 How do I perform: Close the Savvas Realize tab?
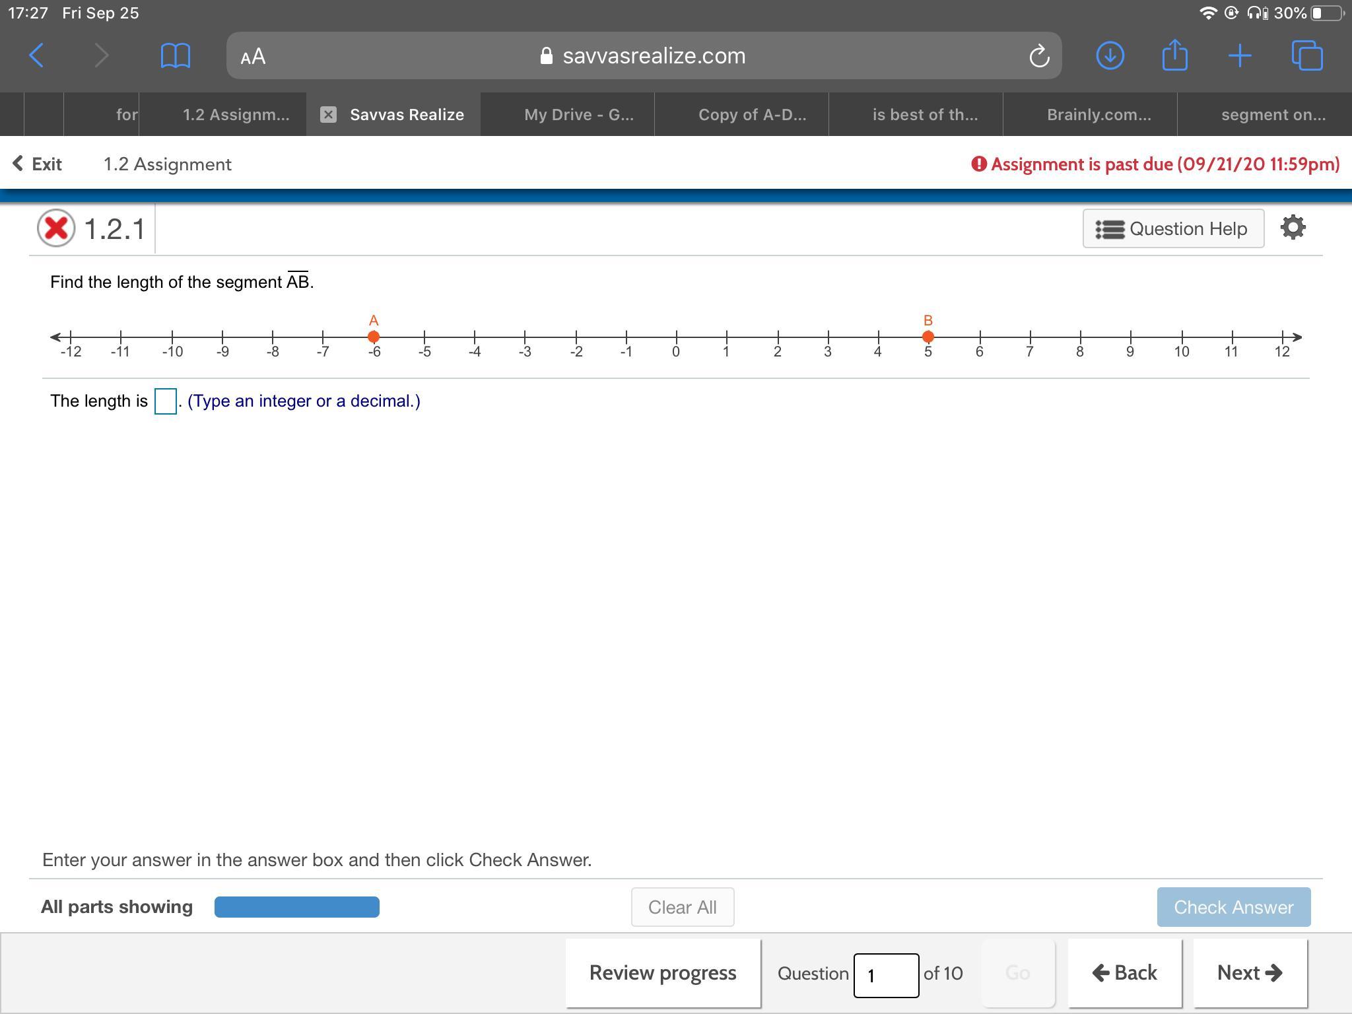click(328, 115)
